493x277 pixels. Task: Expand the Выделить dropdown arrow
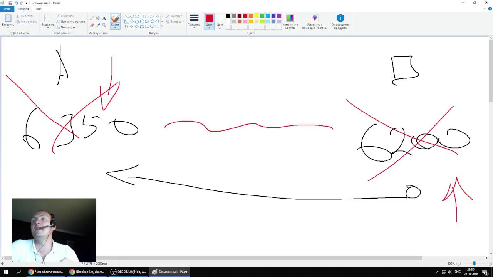point(48,28)
